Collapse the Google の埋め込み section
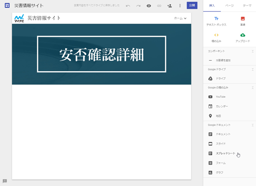The height and width of the screenshot is (186, 256). (x=253, y=88)
